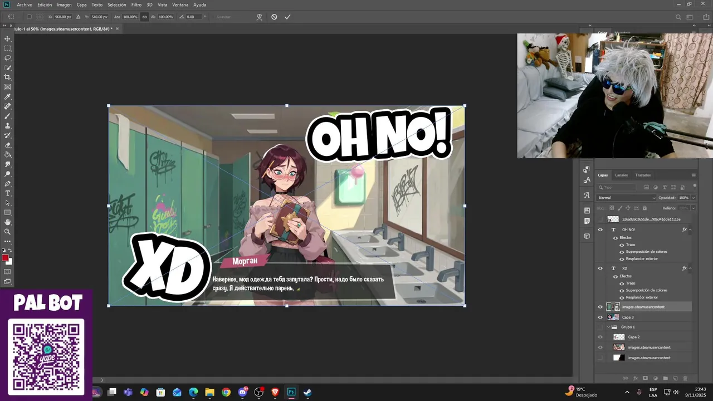Open the Edición menu

[45, 4]
